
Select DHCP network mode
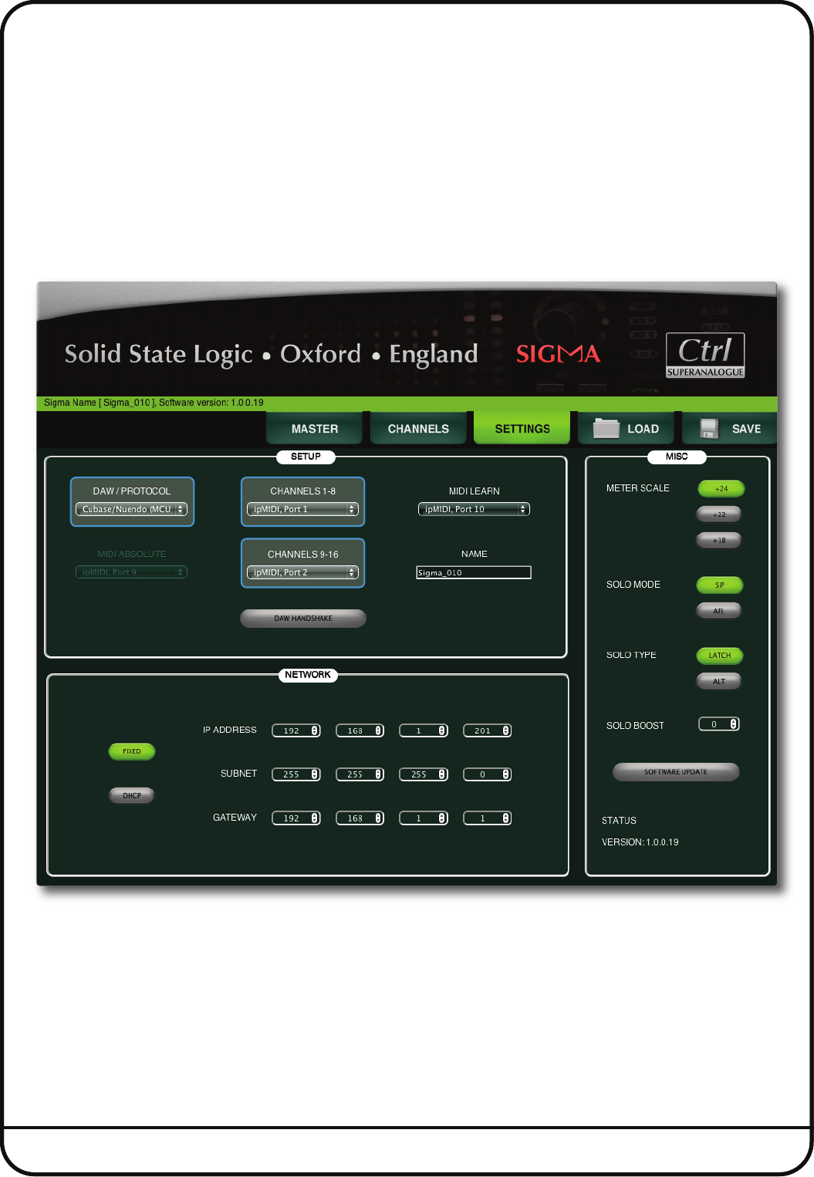pos(132,796)
